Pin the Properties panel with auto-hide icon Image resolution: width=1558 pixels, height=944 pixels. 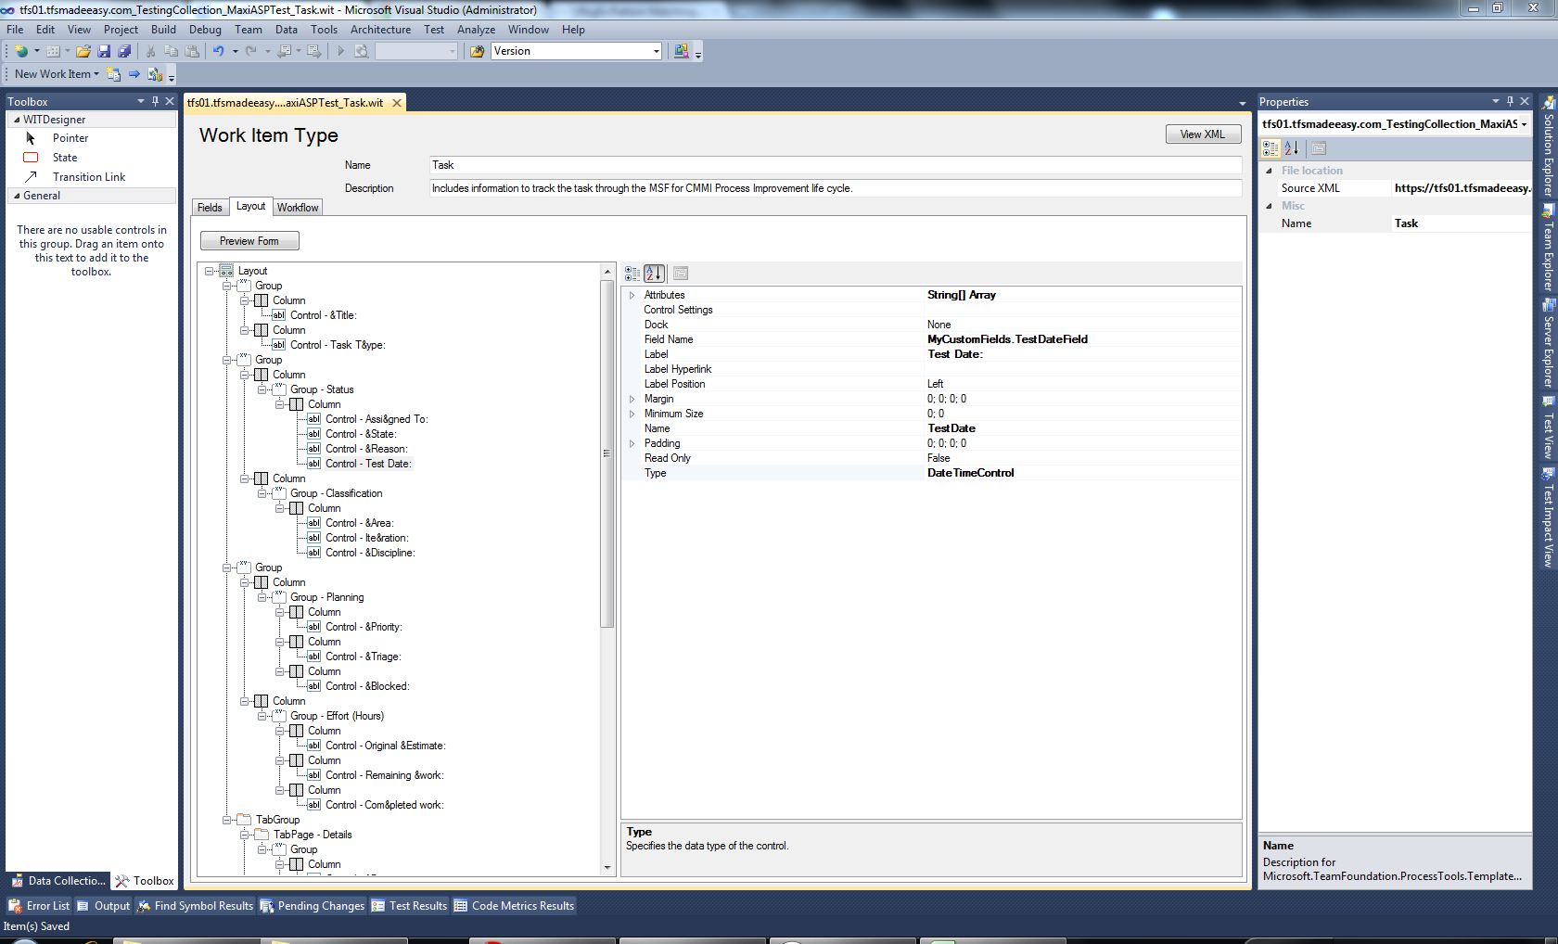point(1510,101)
